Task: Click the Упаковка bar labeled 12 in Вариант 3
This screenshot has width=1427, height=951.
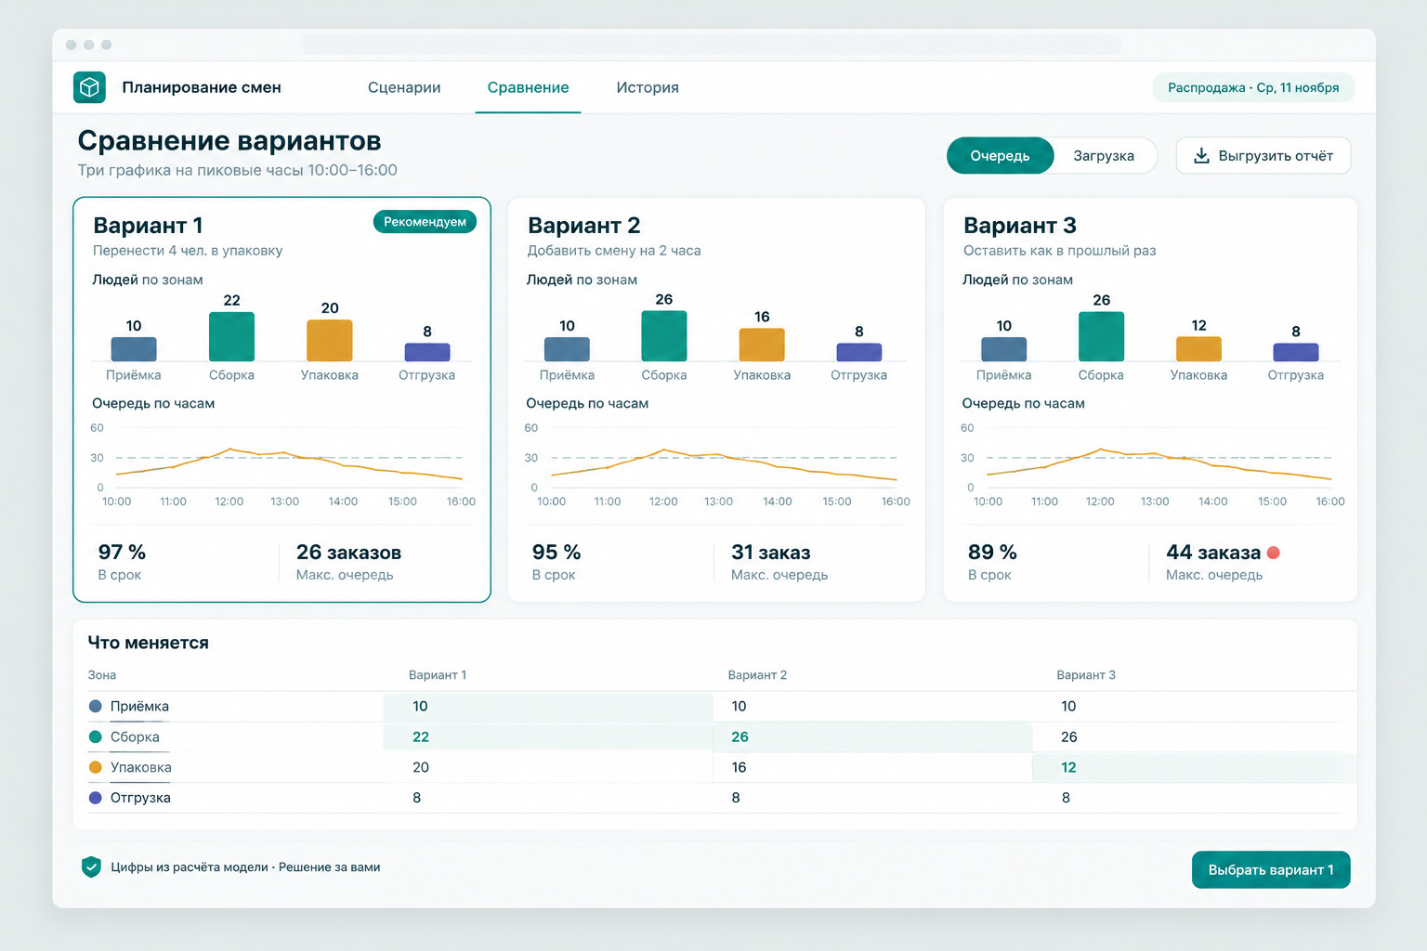Action: (x=1198, y=349)
